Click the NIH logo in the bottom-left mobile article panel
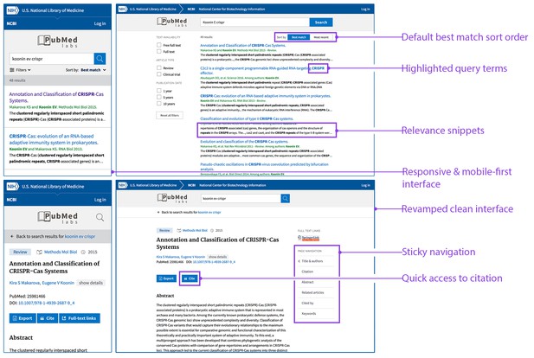The image size is (534, 358). tap(13, 187)
